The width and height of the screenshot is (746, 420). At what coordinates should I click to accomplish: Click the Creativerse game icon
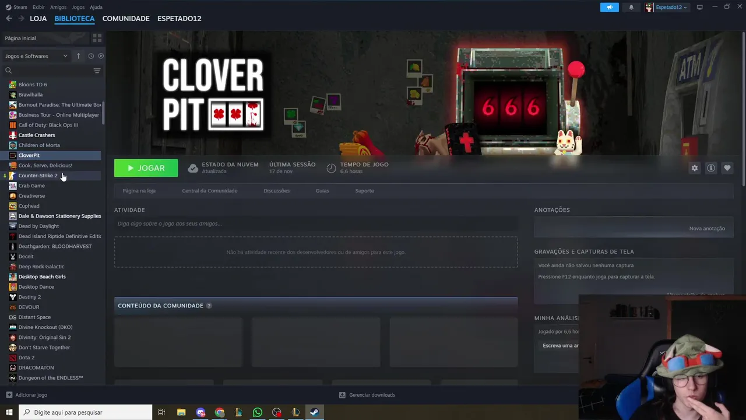(x=13, y=196)
